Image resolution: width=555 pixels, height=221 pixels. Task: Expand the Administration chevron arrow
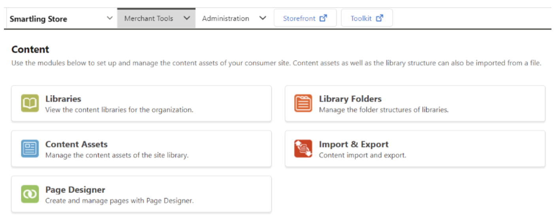coord(262,18)
